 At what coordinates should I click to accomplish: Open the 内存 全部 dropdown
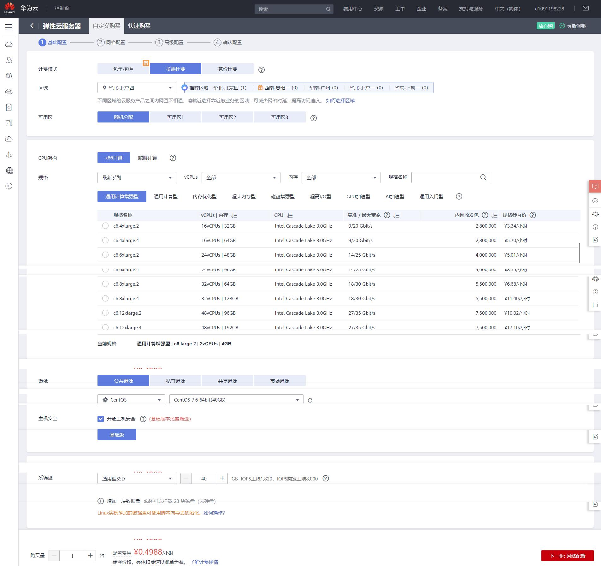(x=341, y=177)
